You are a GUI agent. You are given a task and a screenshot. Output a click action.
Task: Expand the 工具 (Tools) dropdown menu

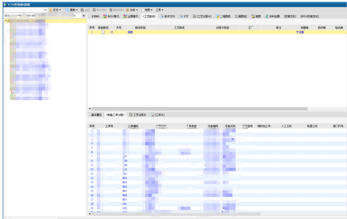160,10
